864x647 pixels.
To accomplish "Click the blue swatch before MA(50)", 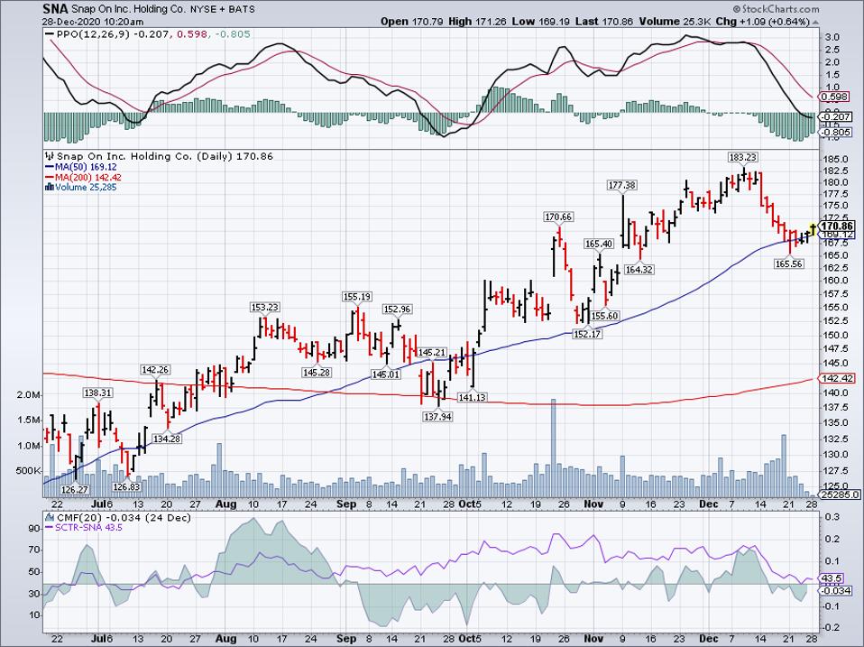I will click(49, 167).
